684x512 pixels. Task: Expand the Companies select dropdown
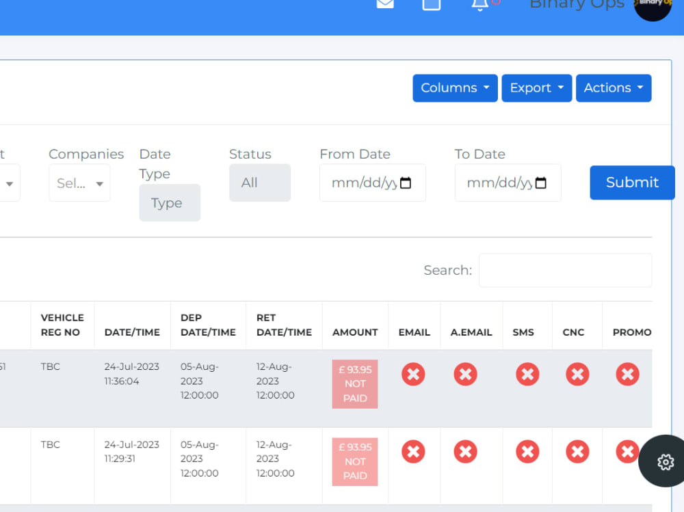[79, 183]
